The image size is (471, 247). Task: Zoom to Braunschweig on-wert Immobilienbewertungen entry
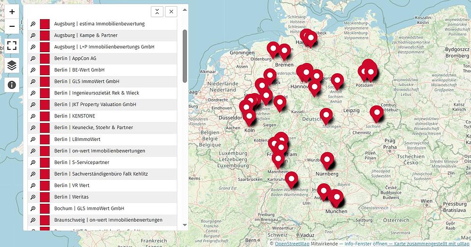point(33,220)
